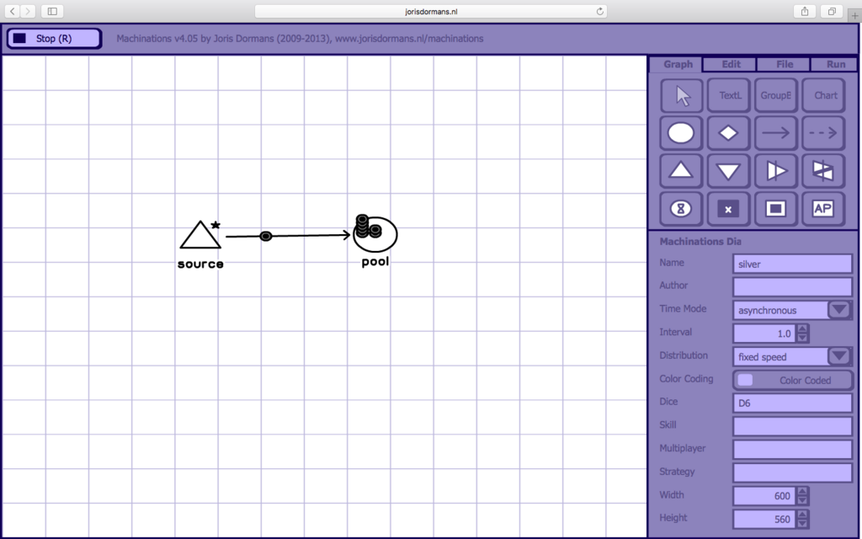Switch to the Graph tab
Viewport: 862px width, 539px height.
[x=678, y=64]
